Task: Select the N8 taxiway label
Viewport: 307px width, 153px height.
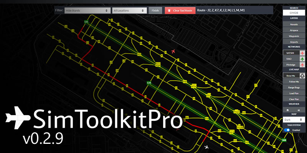Action: point(244,112)
